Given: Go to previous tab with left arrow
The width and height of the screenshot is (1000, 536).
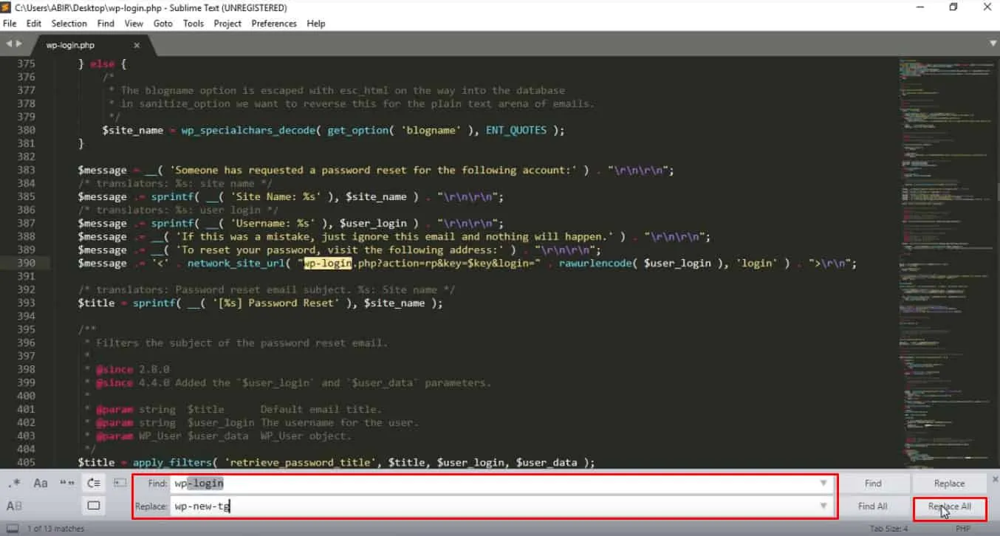Looking at the screenshot, I should tap(8, 44).
